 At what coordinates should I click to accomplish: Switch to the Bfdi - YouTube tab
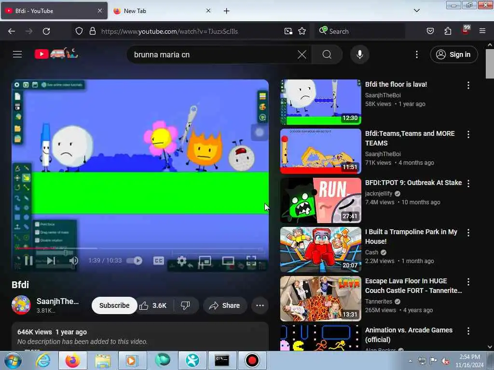click(x=54, y=11)
